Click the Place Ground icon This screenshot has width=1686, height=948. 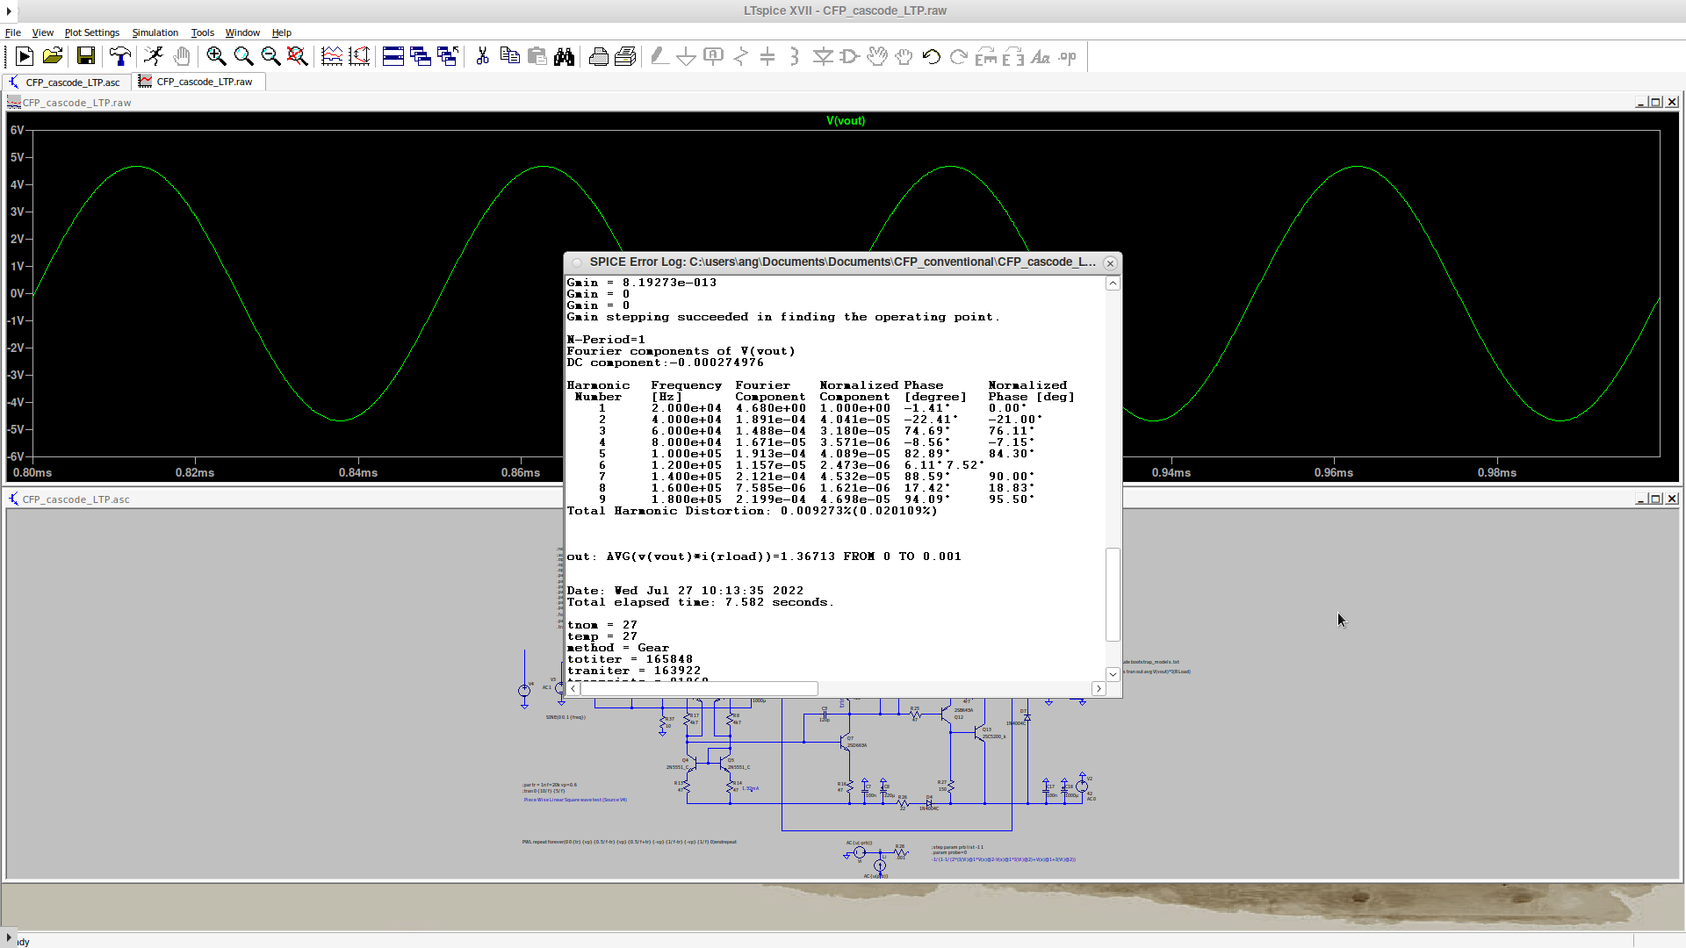point(687,57)
